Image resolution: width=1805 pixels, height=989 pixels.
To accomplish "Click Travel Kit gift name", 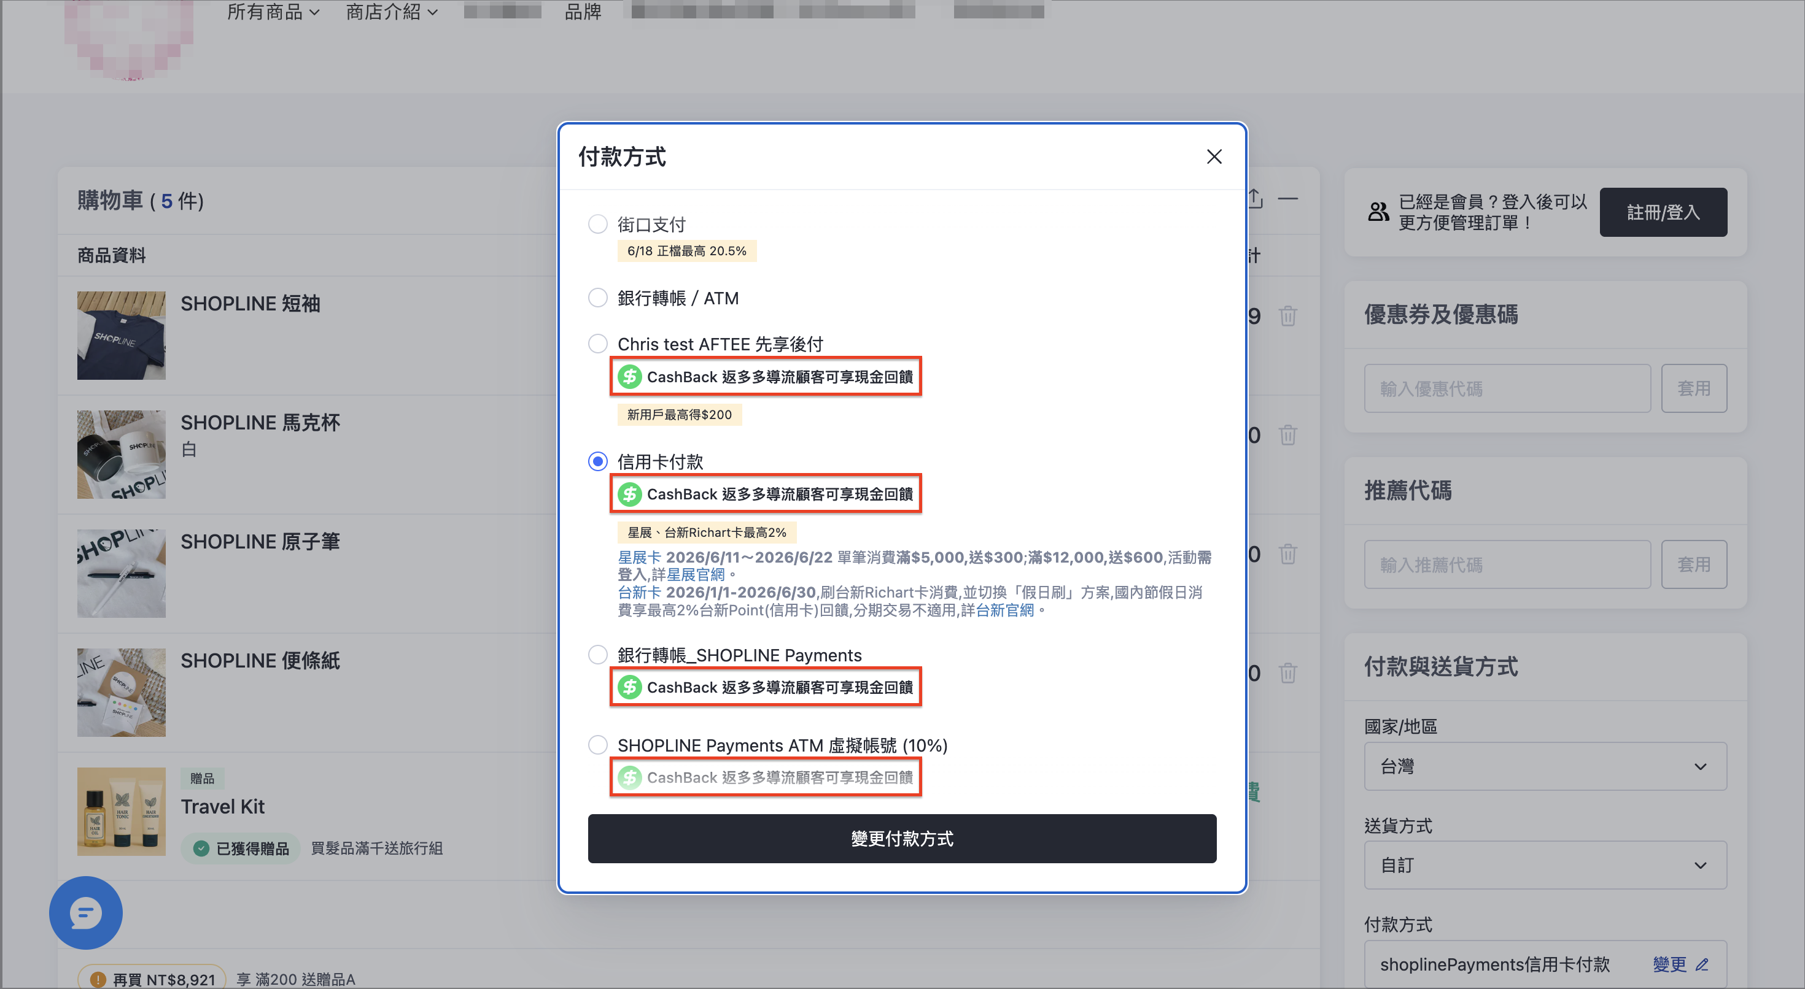I will (x=223, y=807).
